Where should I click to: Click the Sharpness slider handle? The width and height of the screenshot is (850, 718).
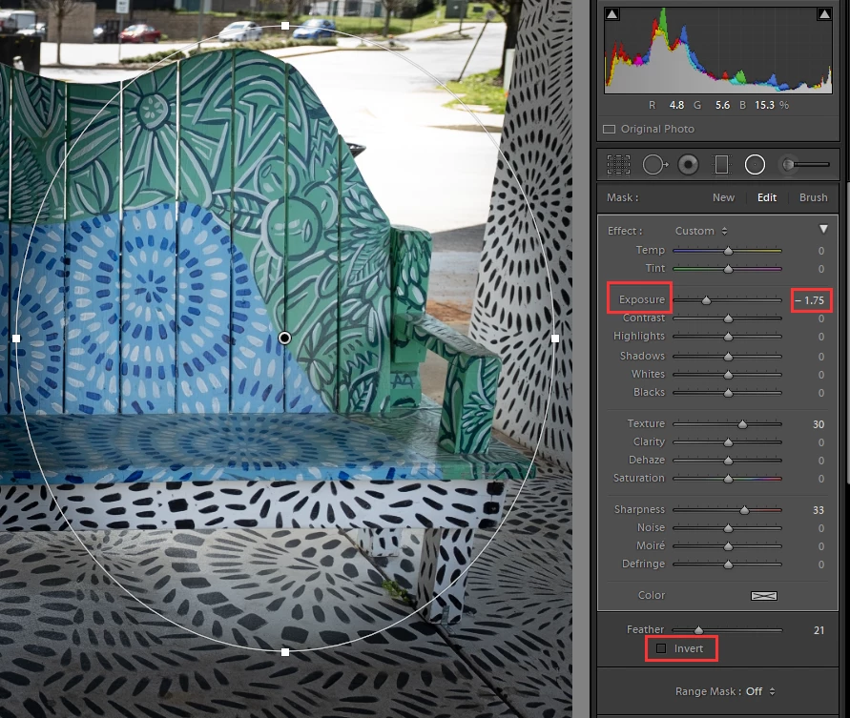tap(744, 510)
